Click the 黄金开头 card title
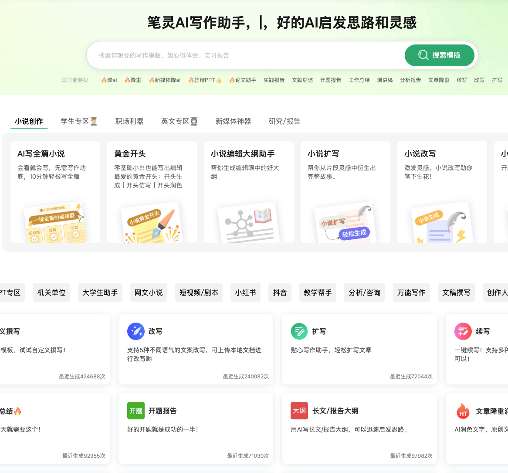 coord(130,153)
